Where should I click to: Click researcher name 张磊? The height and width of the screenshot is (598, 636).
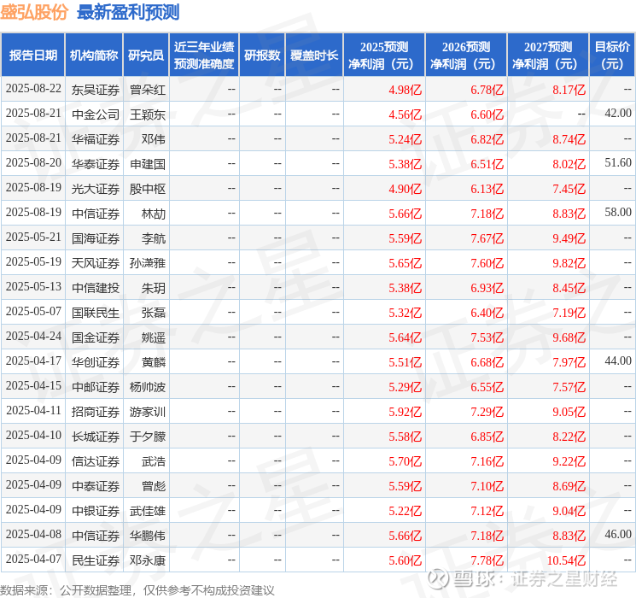[154, 313]
